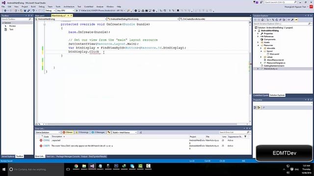
Task: Sort errors by the Description column header
Action: click(x=57, y=137)
